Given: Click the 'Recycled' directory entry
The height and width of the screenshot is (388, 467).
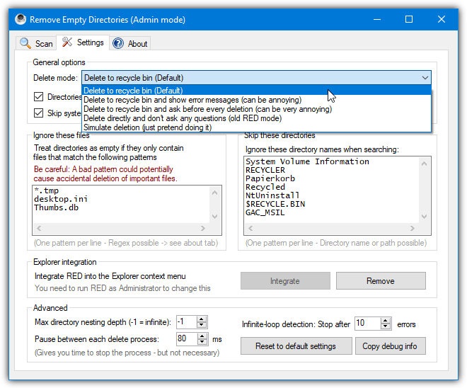Looking at the screenshot, I should (x=265, y=187).
